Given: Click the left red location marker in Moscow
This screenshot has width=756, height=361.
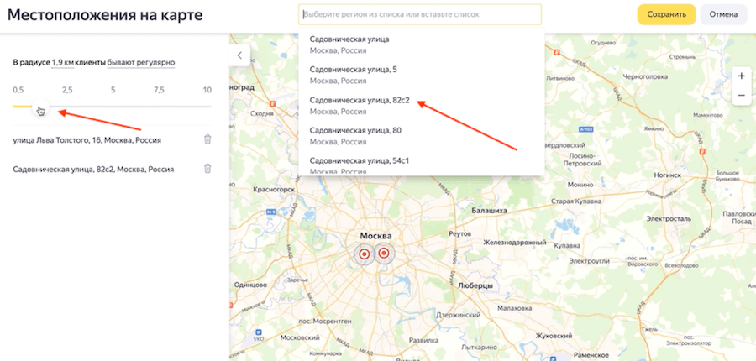Looking at the screenshot, I should [x=364, y=254].
